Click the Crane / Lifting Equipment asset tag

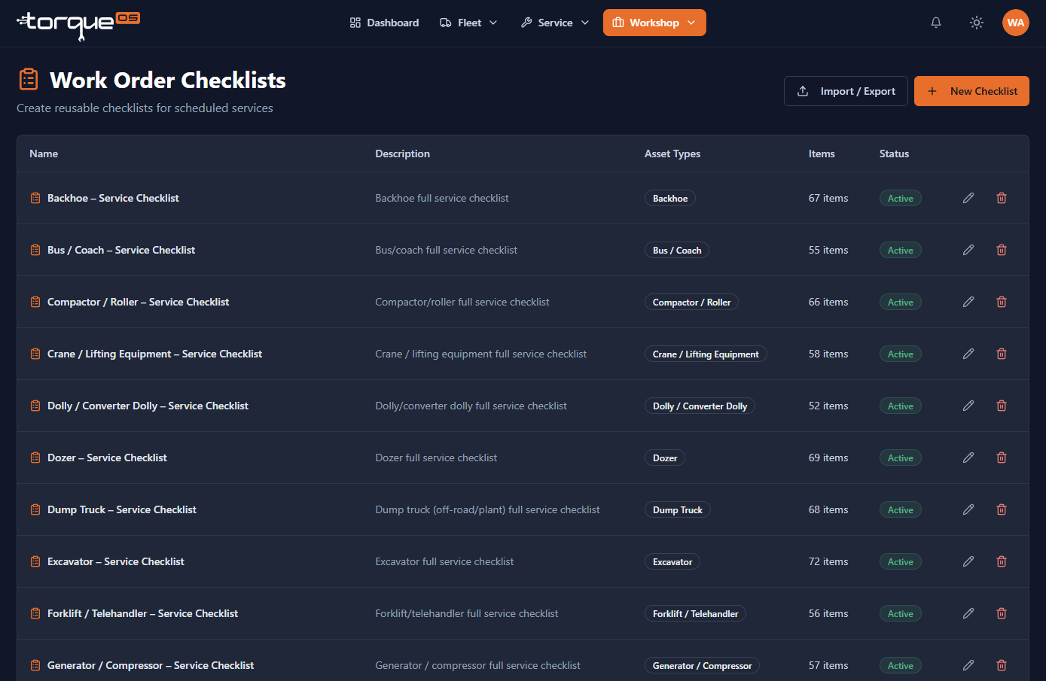click(706, 354)
